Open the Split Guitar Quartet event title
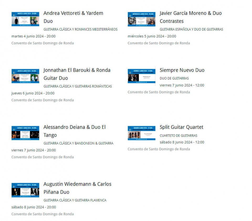 point(181,127)
